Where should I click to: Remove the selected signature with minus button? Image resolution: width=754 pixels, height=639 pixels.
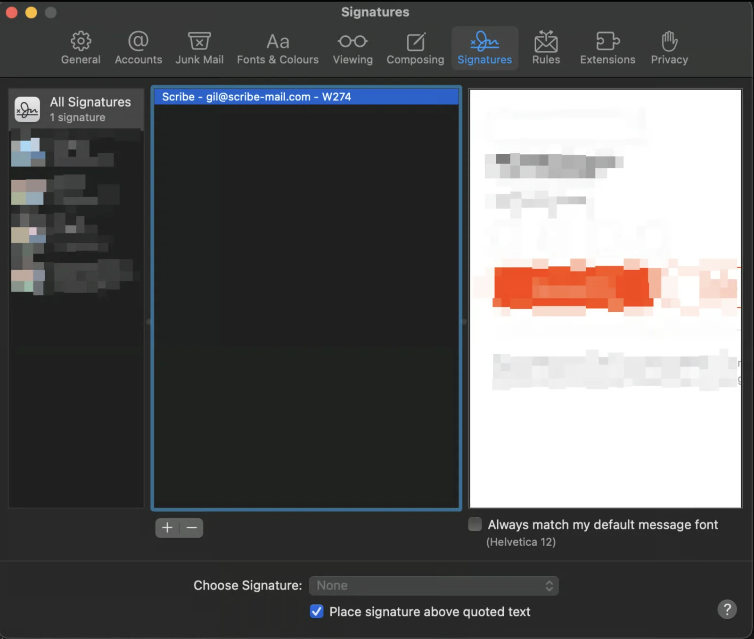191,528
